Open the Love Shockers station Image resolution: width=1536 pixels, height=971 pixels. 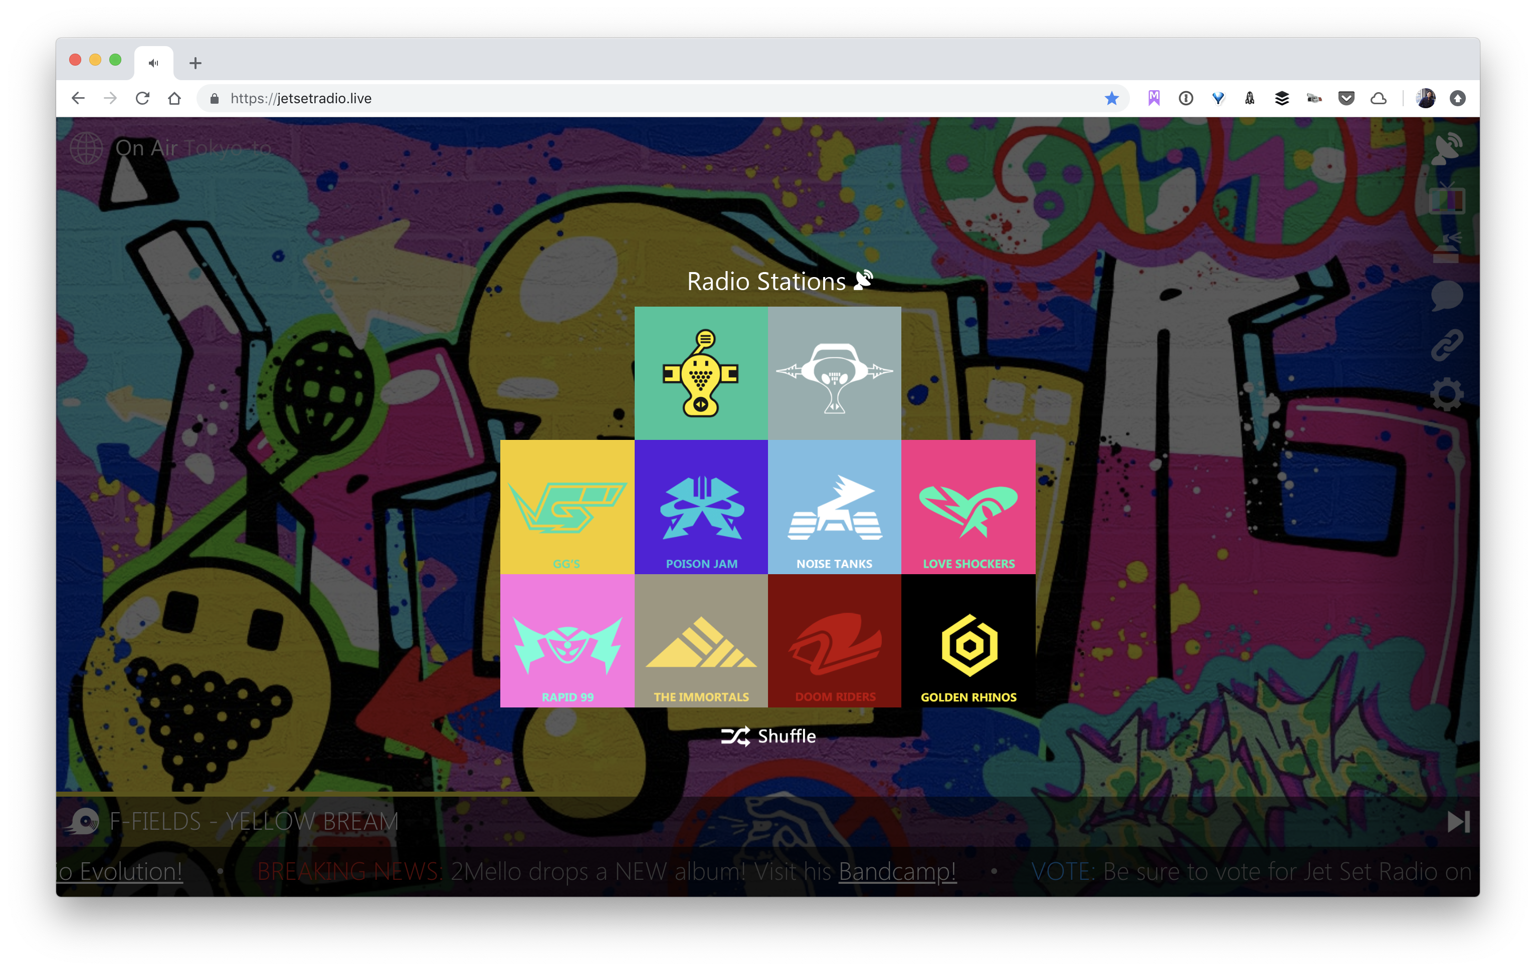(x=969, y=507)
